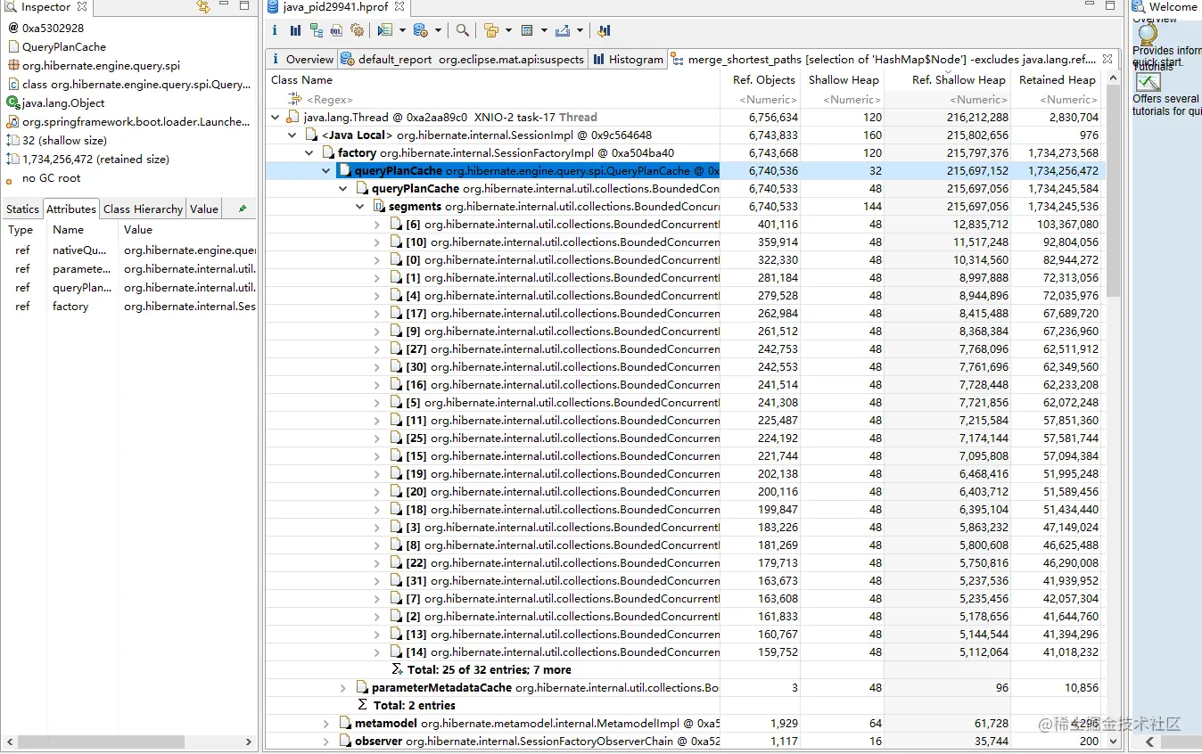This screenshot has height=754, width=1202.
Task: Open the OQL query editor icon
Action: click(x=336, y=30)
